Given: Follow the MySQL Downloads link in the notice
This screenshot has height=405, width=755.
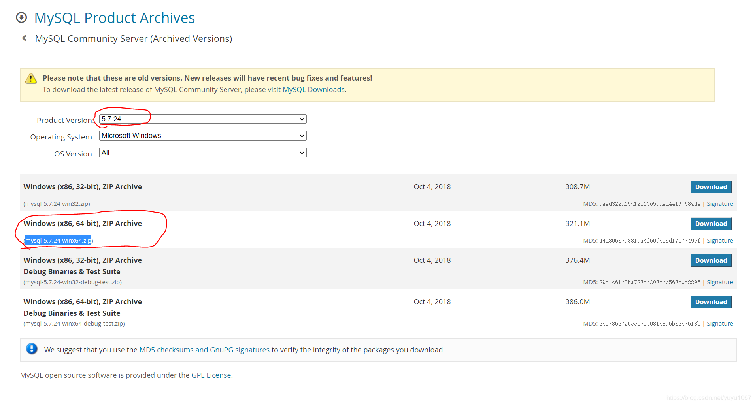Looking at the screenshot, I should click(x=313, y=90).
